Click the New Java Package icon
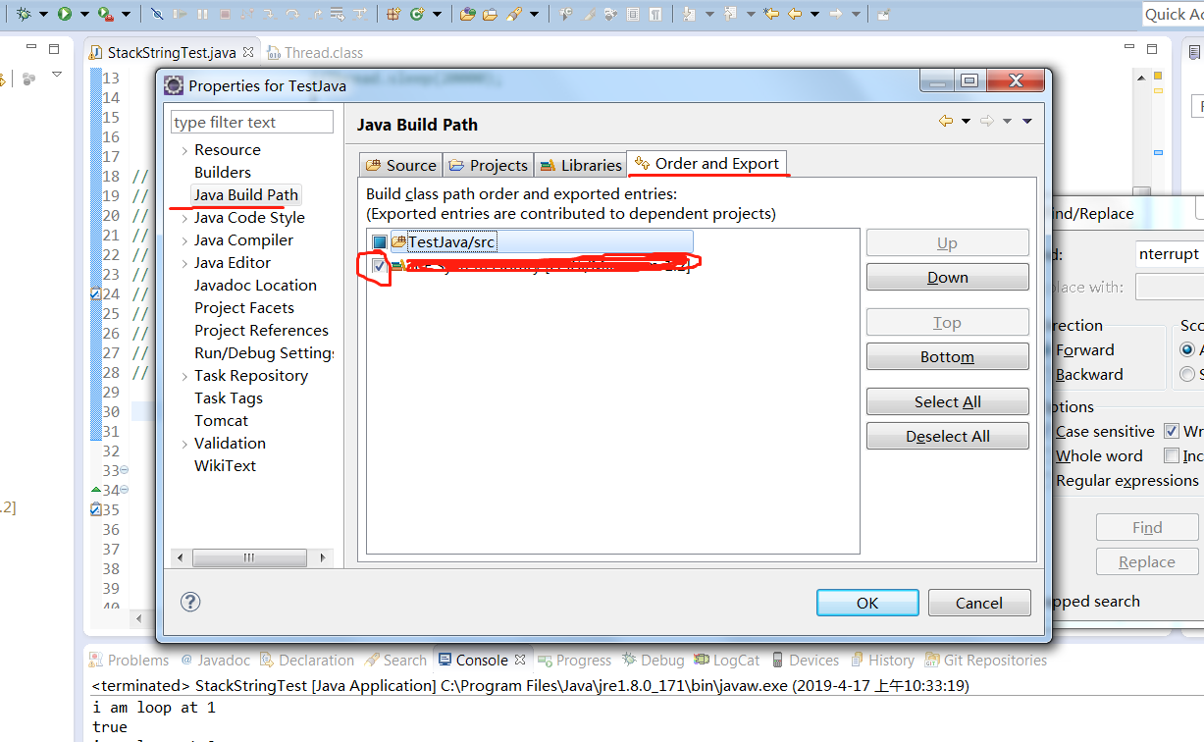This screenshot has height=742, width=1204. click(x=393, y=14)
